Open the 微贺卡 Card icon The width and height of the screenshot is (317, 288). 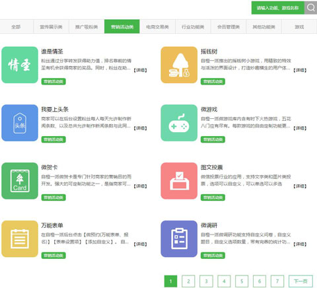pos(20,181)
